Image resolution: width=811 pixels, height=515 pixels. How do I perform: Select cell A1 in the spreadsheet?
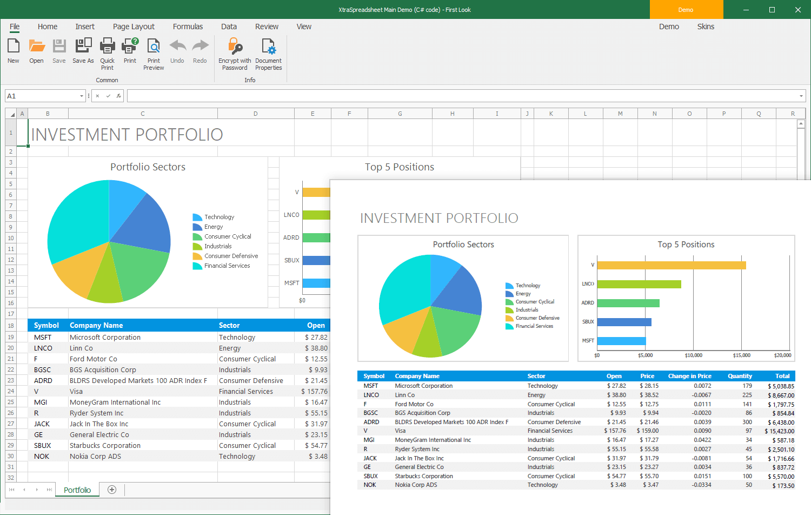pyautogui.click(x=22, y=132)
